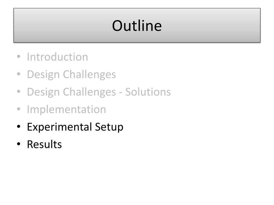This screenshot has height=205, width=274.
Task: Click the gray title banner left of Outline
Action: [63, 25]
